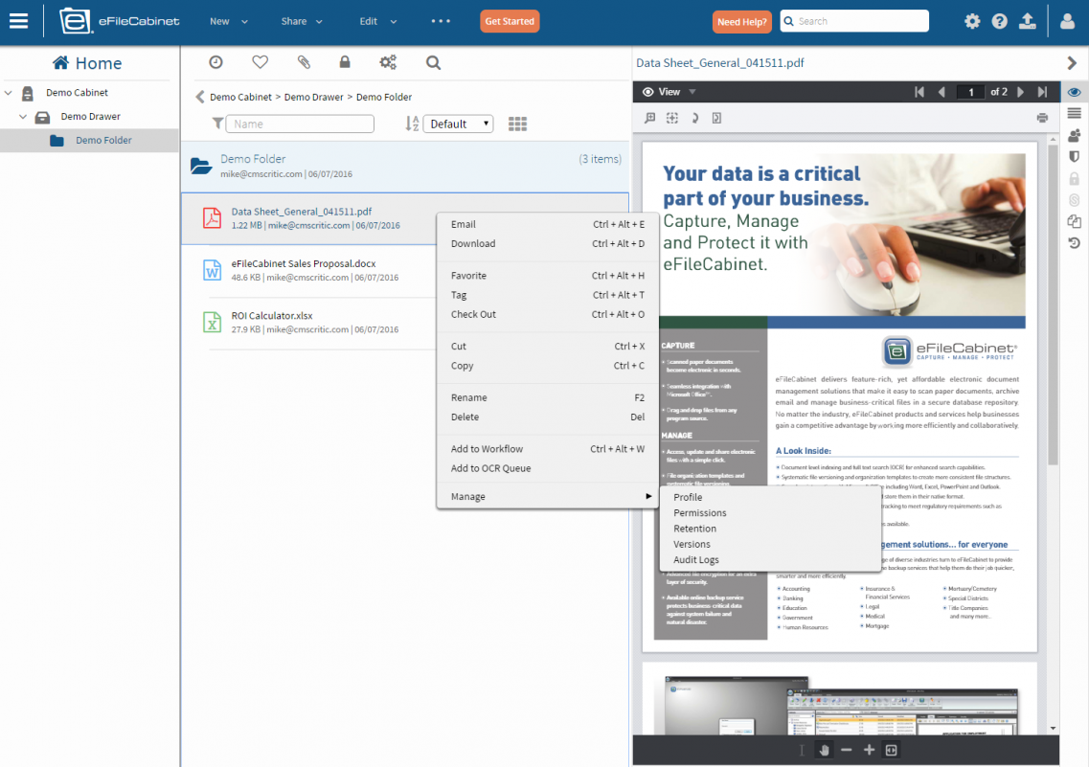
Task: Click the history icon in right sidebar
Action: [1075, 243]
